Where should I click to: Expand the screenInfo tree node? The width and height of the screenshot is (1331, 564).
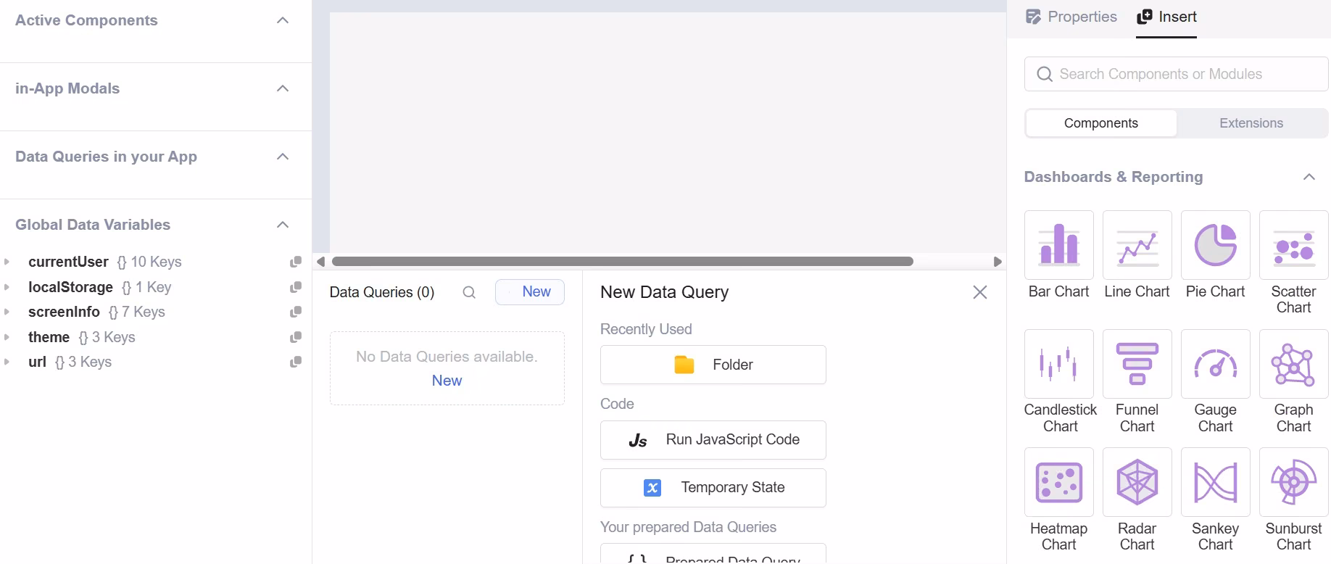[x=7, y=312]
